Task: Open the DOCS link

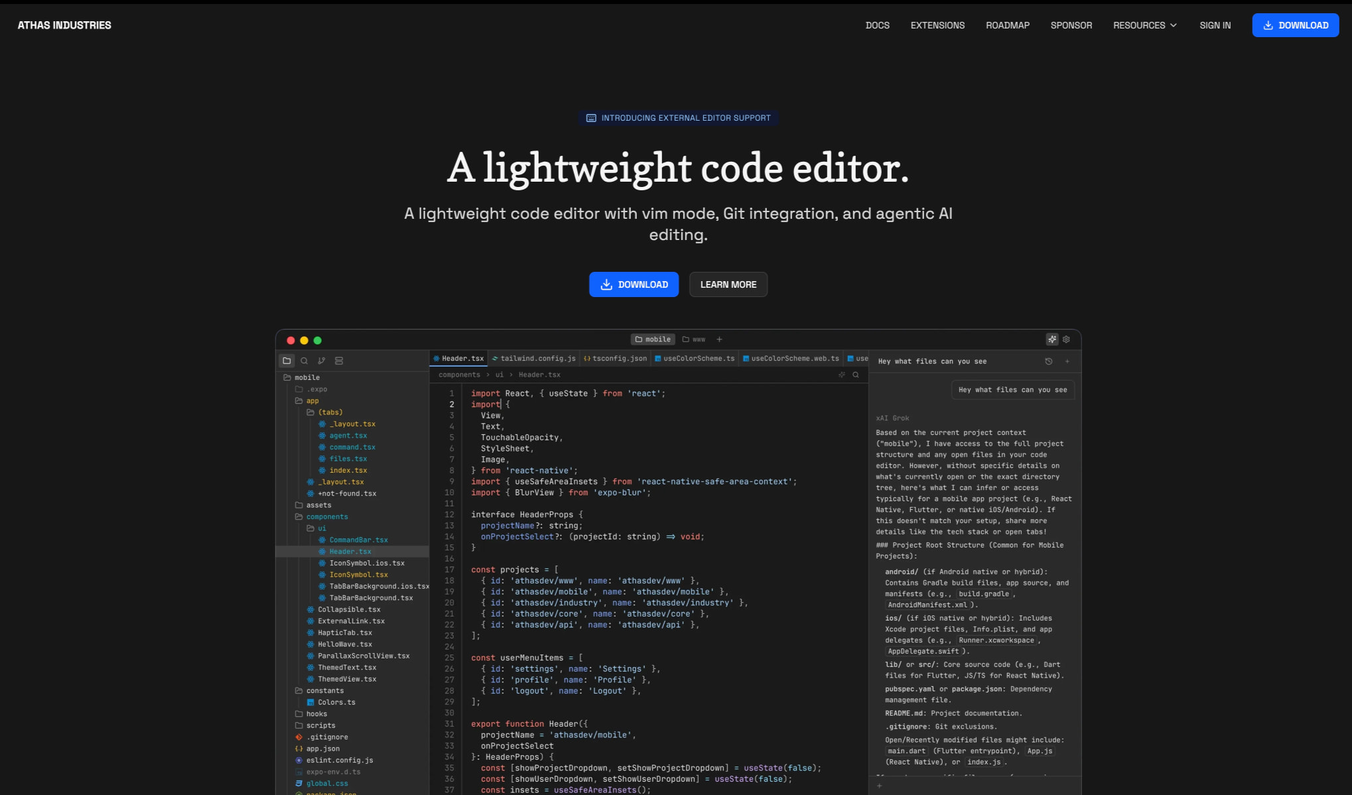Action: pyautogui.click(x=878, y=25)
